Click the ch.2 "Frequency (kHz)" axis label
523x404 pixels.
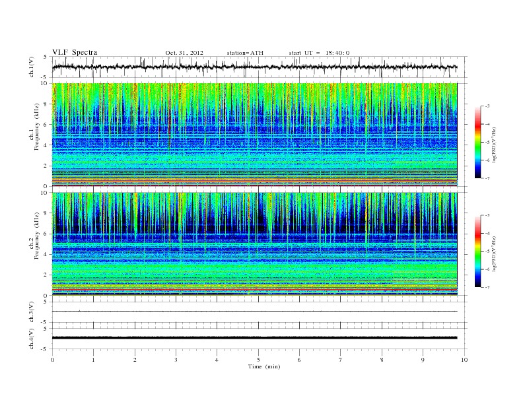37,235
